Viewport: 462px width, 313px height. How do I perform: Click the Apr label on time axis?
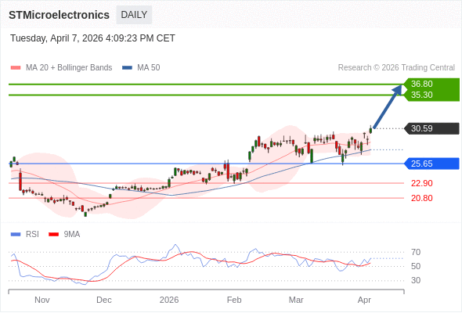[364, 300]
